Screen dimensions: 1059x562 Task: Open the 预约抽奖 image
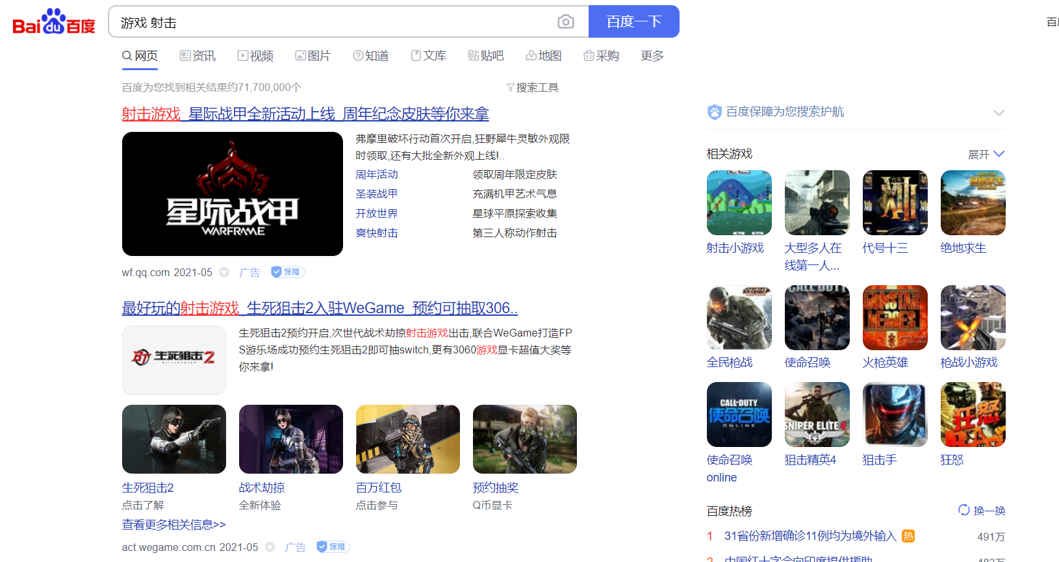[525, 439]
